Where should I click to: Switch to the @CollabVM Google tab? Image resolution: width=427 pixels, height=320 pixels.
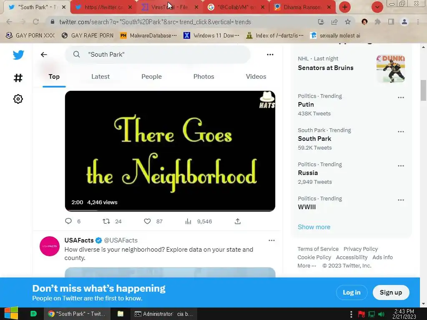[x=236, y=7]
